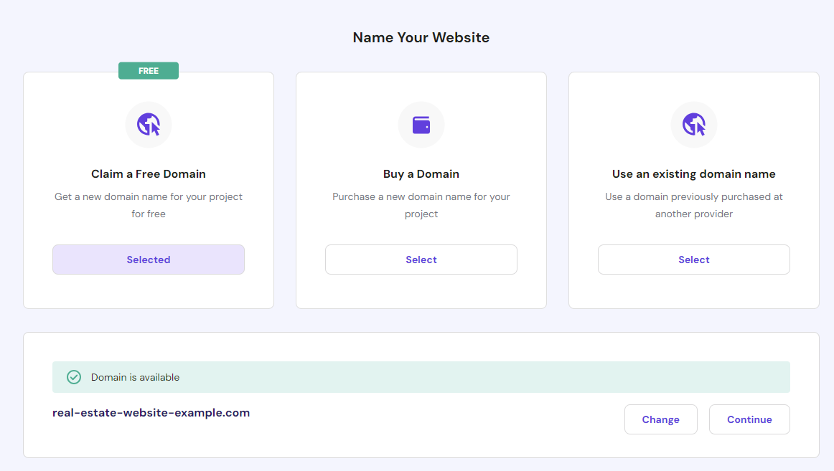Open the Change domain dialog
Screen dimensions: 834x471
click(x=660, y=419)
